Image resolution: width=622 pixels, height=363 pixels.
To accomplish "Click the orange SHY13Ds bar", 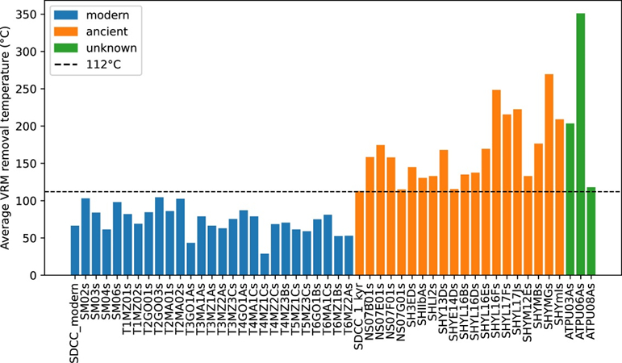I will pyautogui.click(x=444, y=213).
